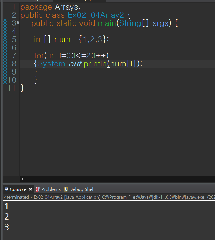
Task: Place cursor on 'package' keyword
Action: click(36, 7)
